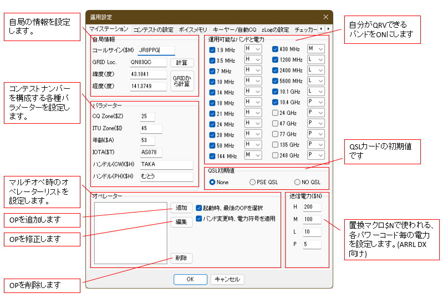443x298 pixels.
Task: Toggle the 18 MHz band checkbox
Action: [212, 103]
